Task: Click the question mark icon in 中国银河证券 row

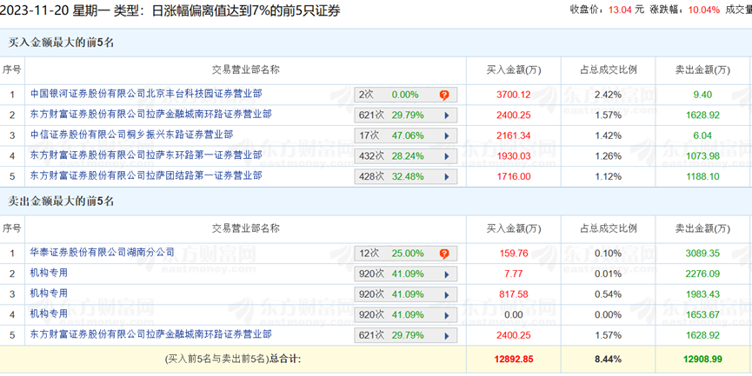Action: [444, 95]
